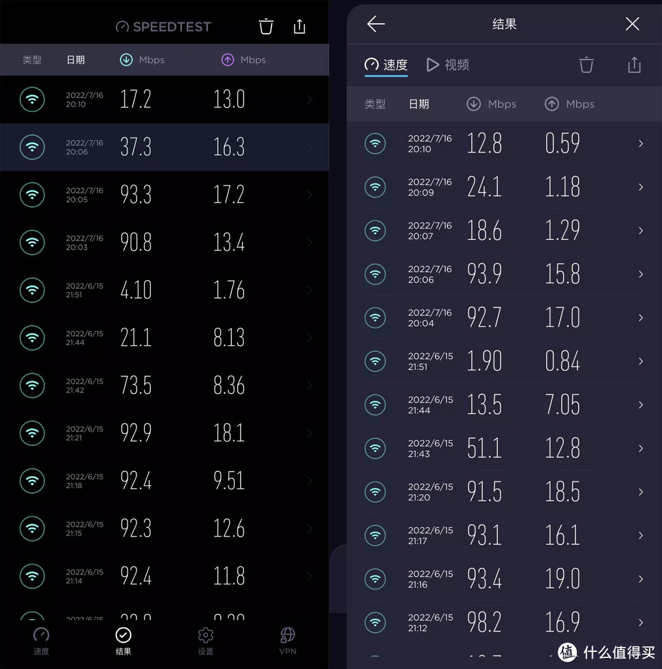
Task: Open details chevron for 98.2 Mbps result
Action: 641,622
